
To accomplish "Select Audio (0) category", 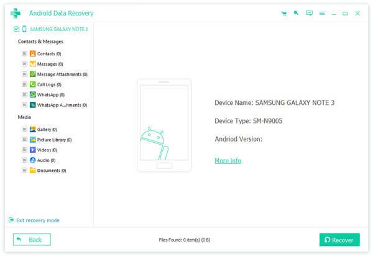I will click(x=47, y=160).
